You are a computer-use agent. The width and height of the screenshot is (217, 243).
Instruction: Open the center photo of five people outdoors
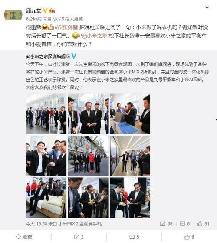[88, 156]
